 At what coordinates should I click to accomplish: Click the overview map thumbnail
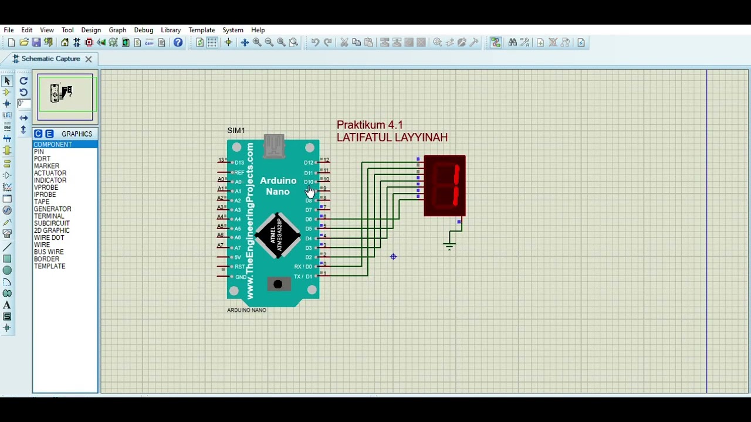coord(65,96)
